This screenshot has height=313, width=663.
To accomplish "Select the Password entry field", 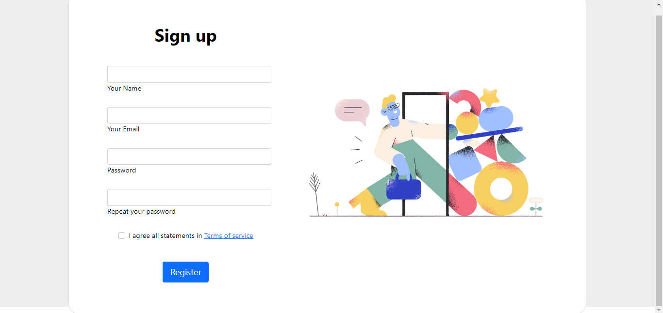I will pyautogui.click(x=189, y=156).
